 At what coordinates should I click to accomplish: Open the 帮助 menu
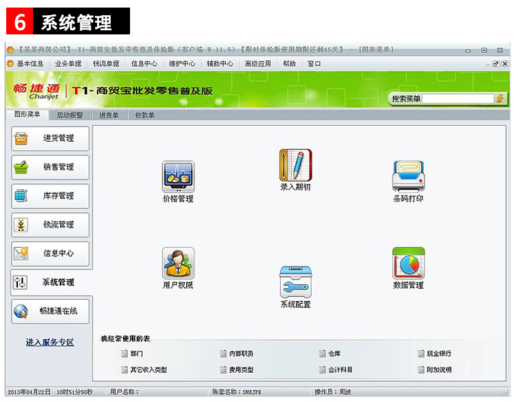289,63
